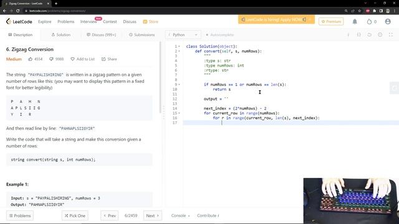Open the user profile avatar
Image resolution: width=399 pixels, height=224 pixels.
[388, 22]
